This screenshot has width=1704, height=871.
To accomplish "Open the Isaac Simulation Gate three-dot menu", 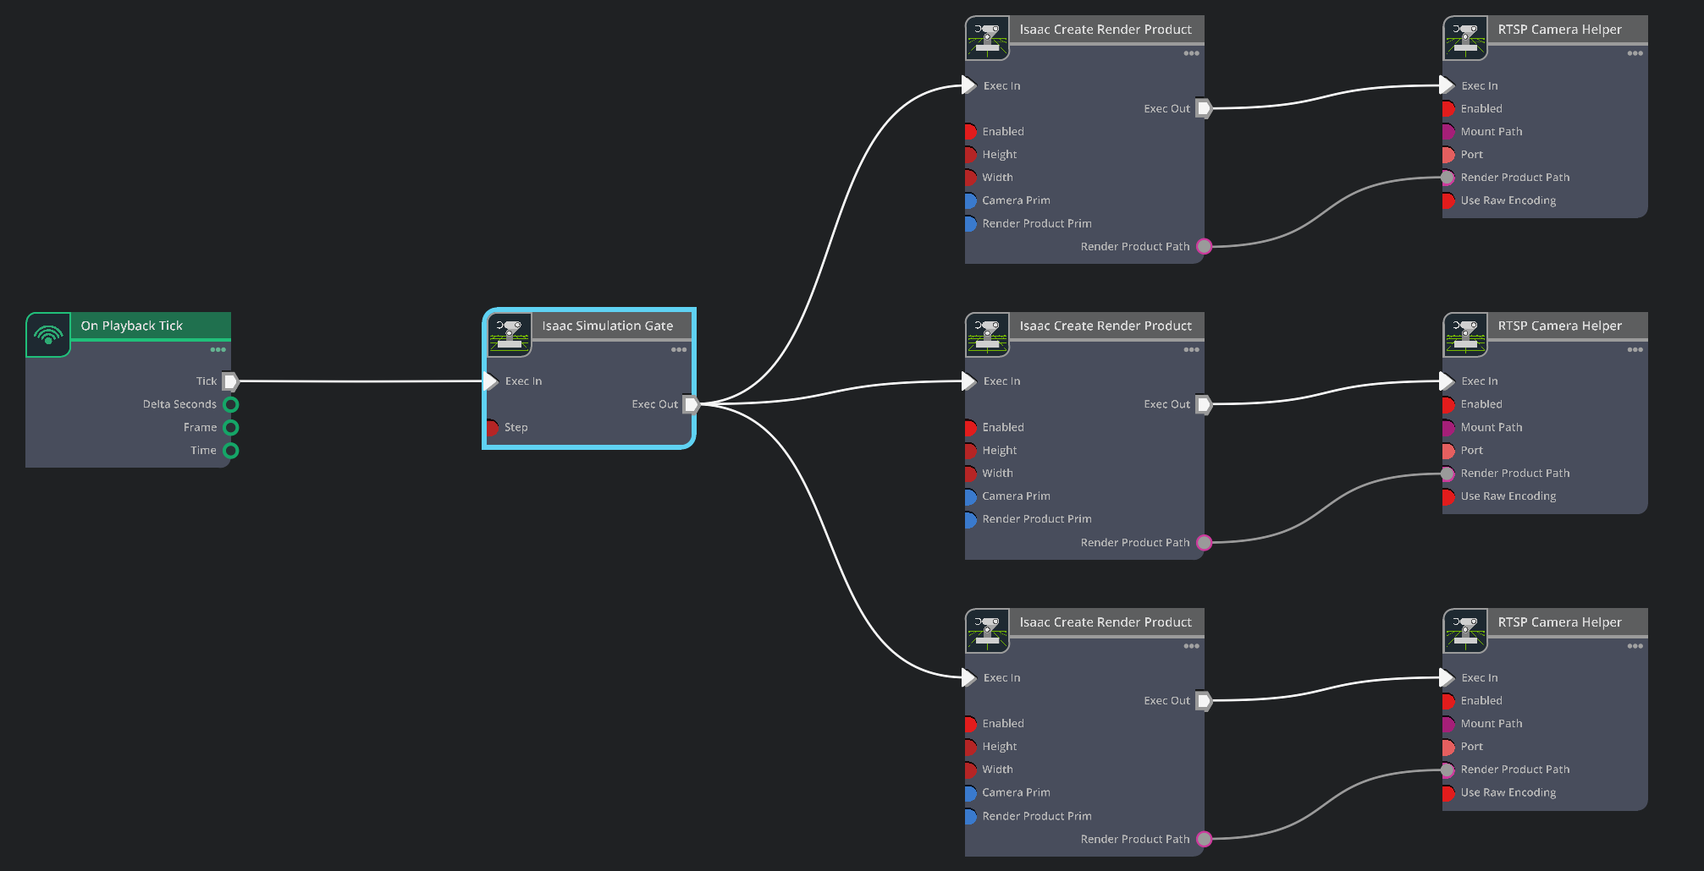I will pos(679,349).
